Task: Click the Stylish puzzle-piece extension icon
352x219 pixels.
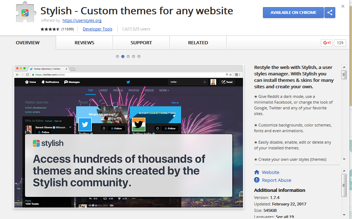Action: click(26, 12)
